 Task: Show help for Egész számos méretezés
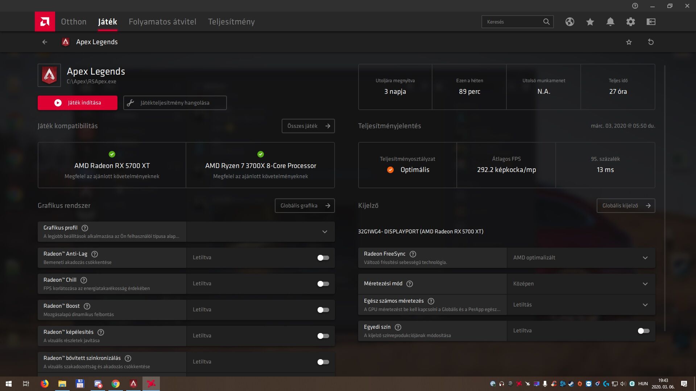[x=431, y=301]
